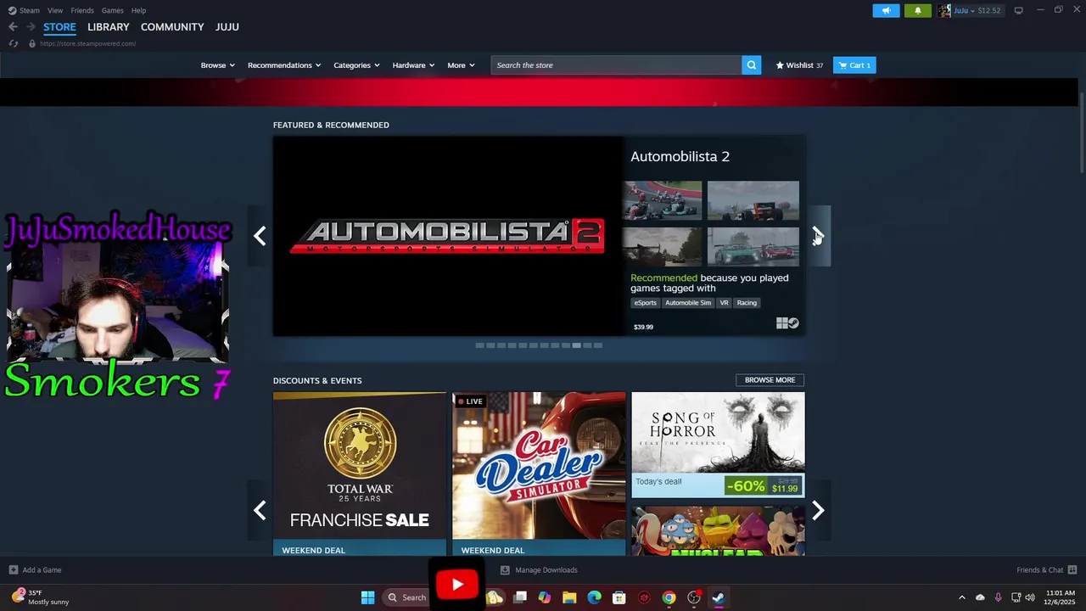Open the weather widget showing 35°F
The image size is (1086, 611).
point(41,597)
